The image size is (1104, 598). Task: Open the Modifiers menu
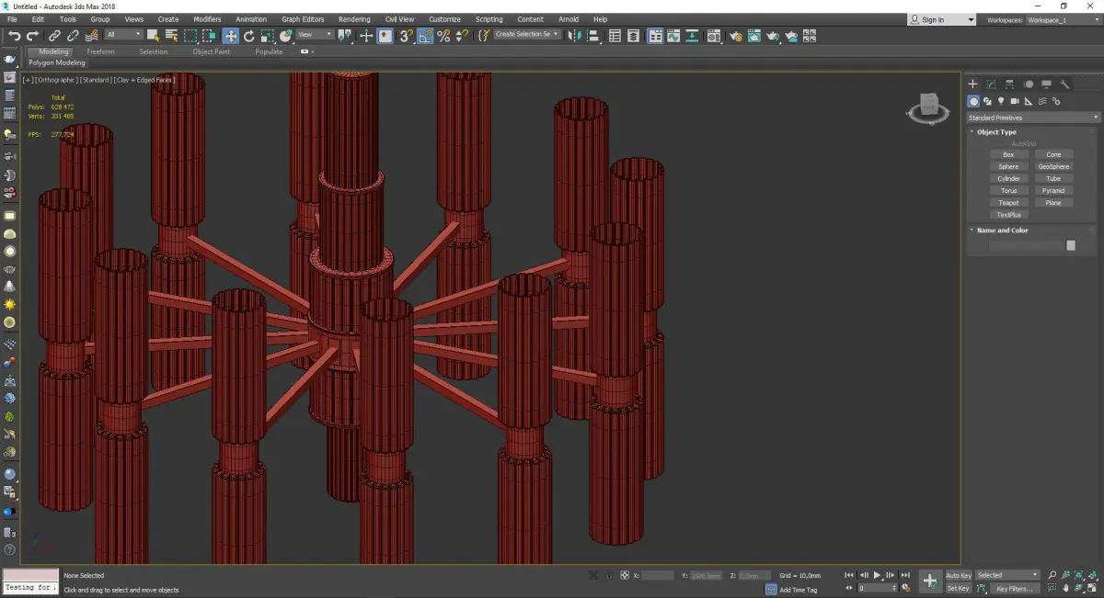click(x=207, y=19)
